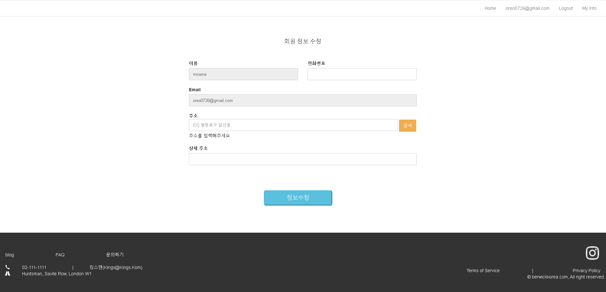Open the Privacy Policy page

(586, 271)
